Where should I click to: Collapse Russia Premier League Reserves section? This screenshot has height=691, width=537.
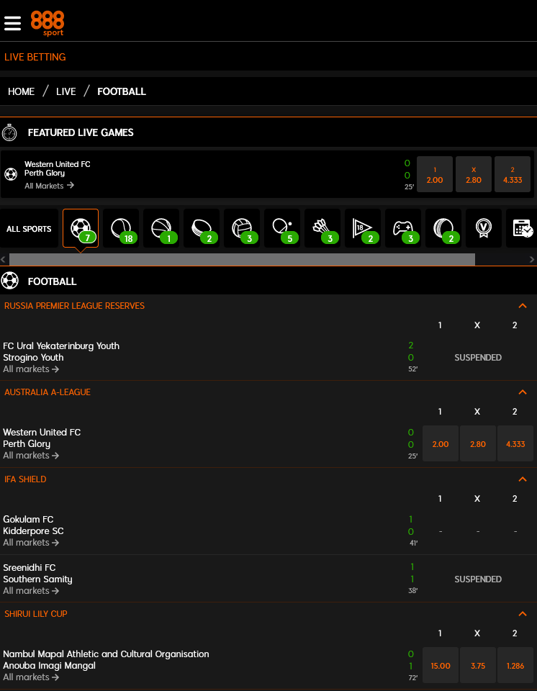tap(523, 306)
